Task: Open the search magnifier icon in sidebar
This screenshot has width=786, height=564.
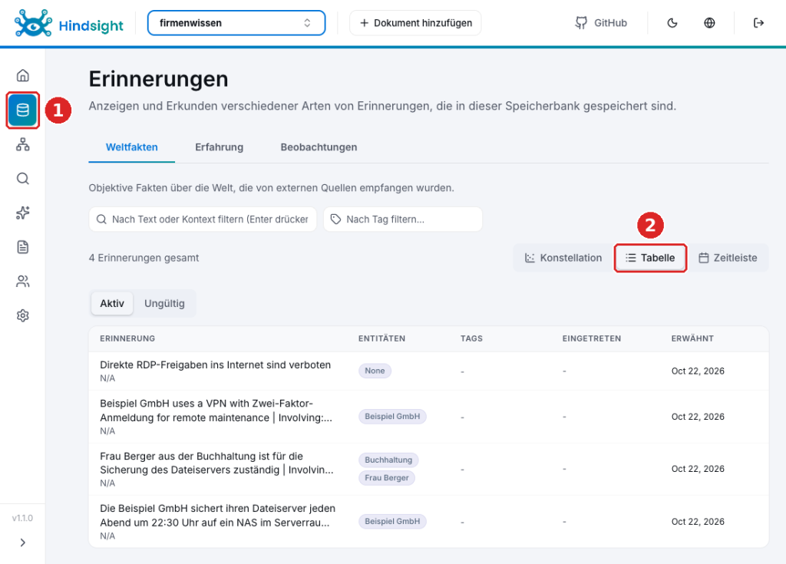Action: (22, 179)
